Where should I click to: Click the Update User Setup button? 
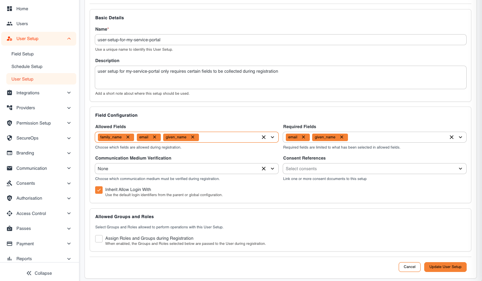445,267
